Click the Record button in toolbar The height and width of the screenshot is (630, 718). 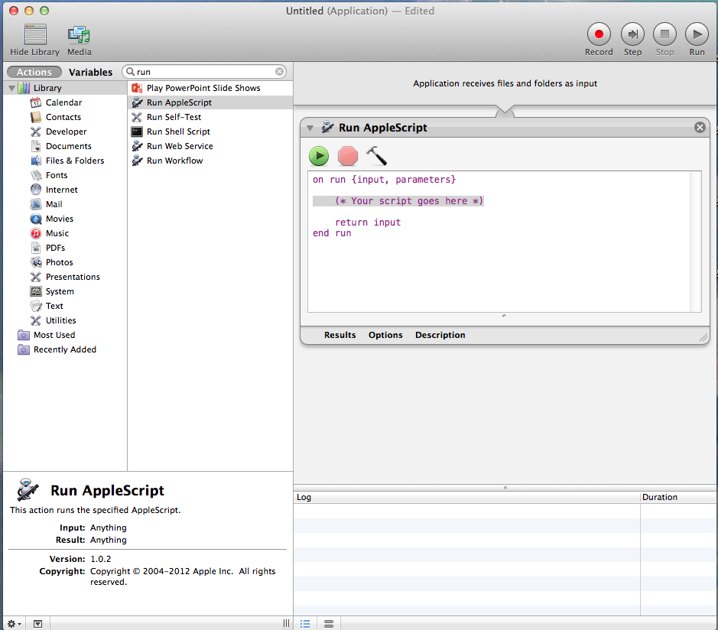pos(599,34)
